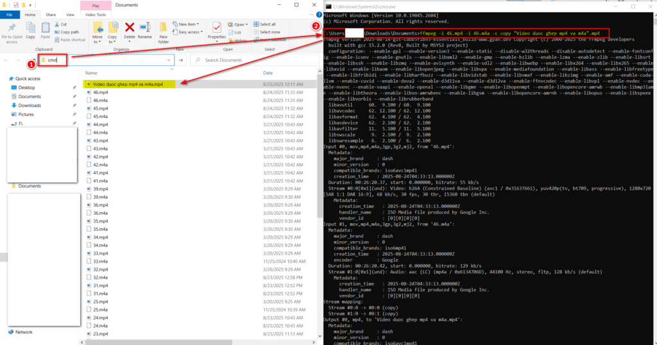Screen dimensions: 657x345
Task: Click Copy path in the ribbon
Action: click(x=67, y=32)
